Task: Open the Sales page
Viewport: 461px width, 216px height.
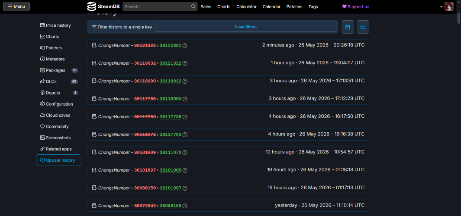Action: pos(206,6)
